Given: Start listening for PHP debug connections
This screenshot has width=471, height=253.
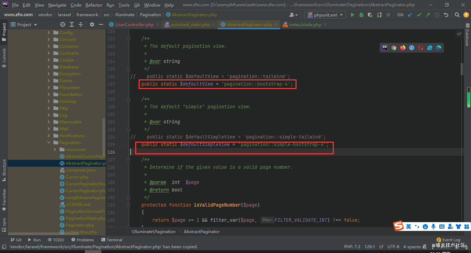Looking at the screenshot, I should 379,15.
